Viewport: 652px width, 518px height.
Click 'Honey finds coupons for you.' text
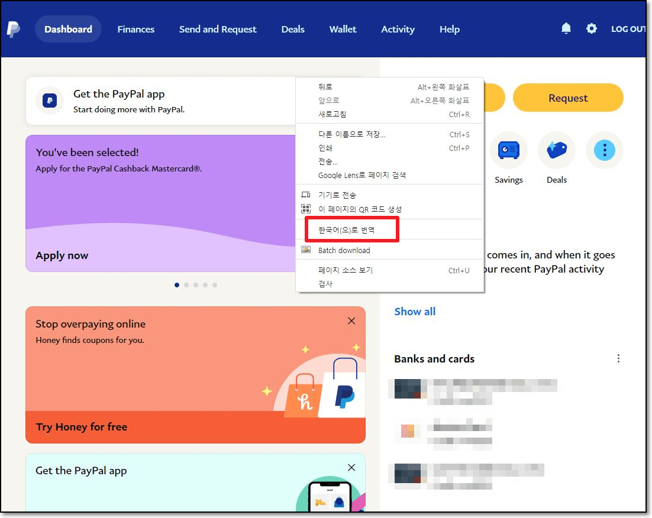[90, 340]
